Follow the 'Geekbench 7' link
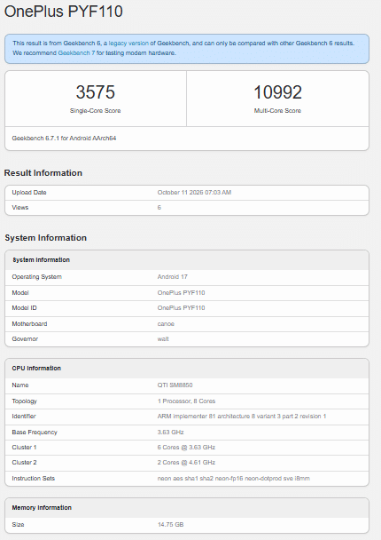The height and width of the screenshot is (540, 381). [x=76, y=53]
